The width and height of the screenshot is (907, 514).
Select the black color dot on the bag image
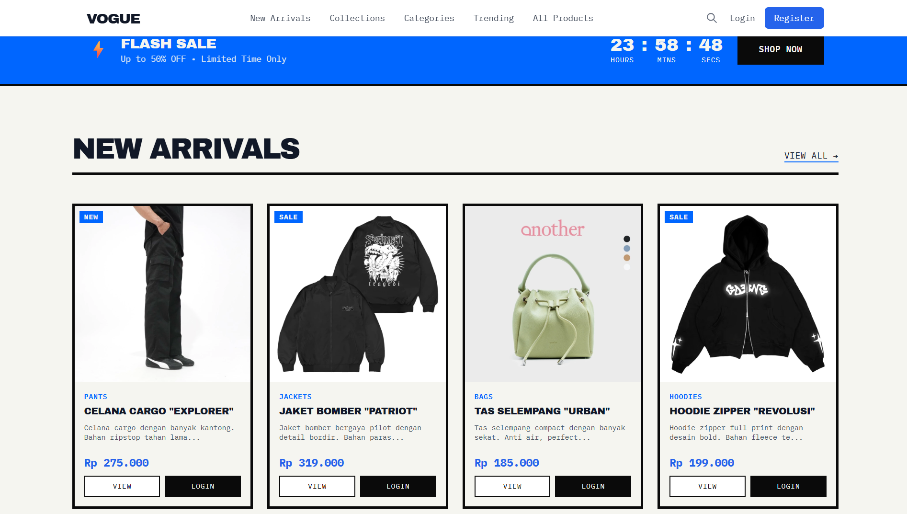pos(627,239)
